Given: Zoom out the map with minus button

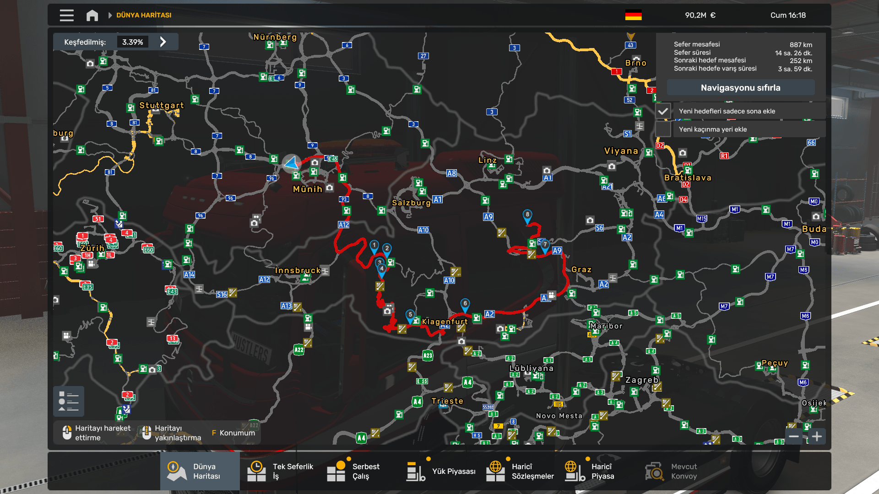Looking at the screenshot, I should coord(794,436).
